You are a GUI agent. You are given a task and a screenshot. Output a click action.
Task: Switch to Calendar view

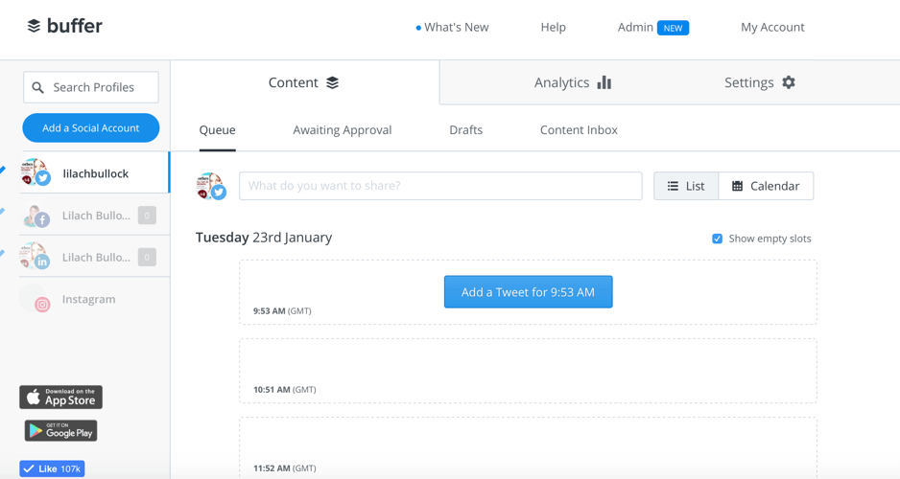(766, 186)
